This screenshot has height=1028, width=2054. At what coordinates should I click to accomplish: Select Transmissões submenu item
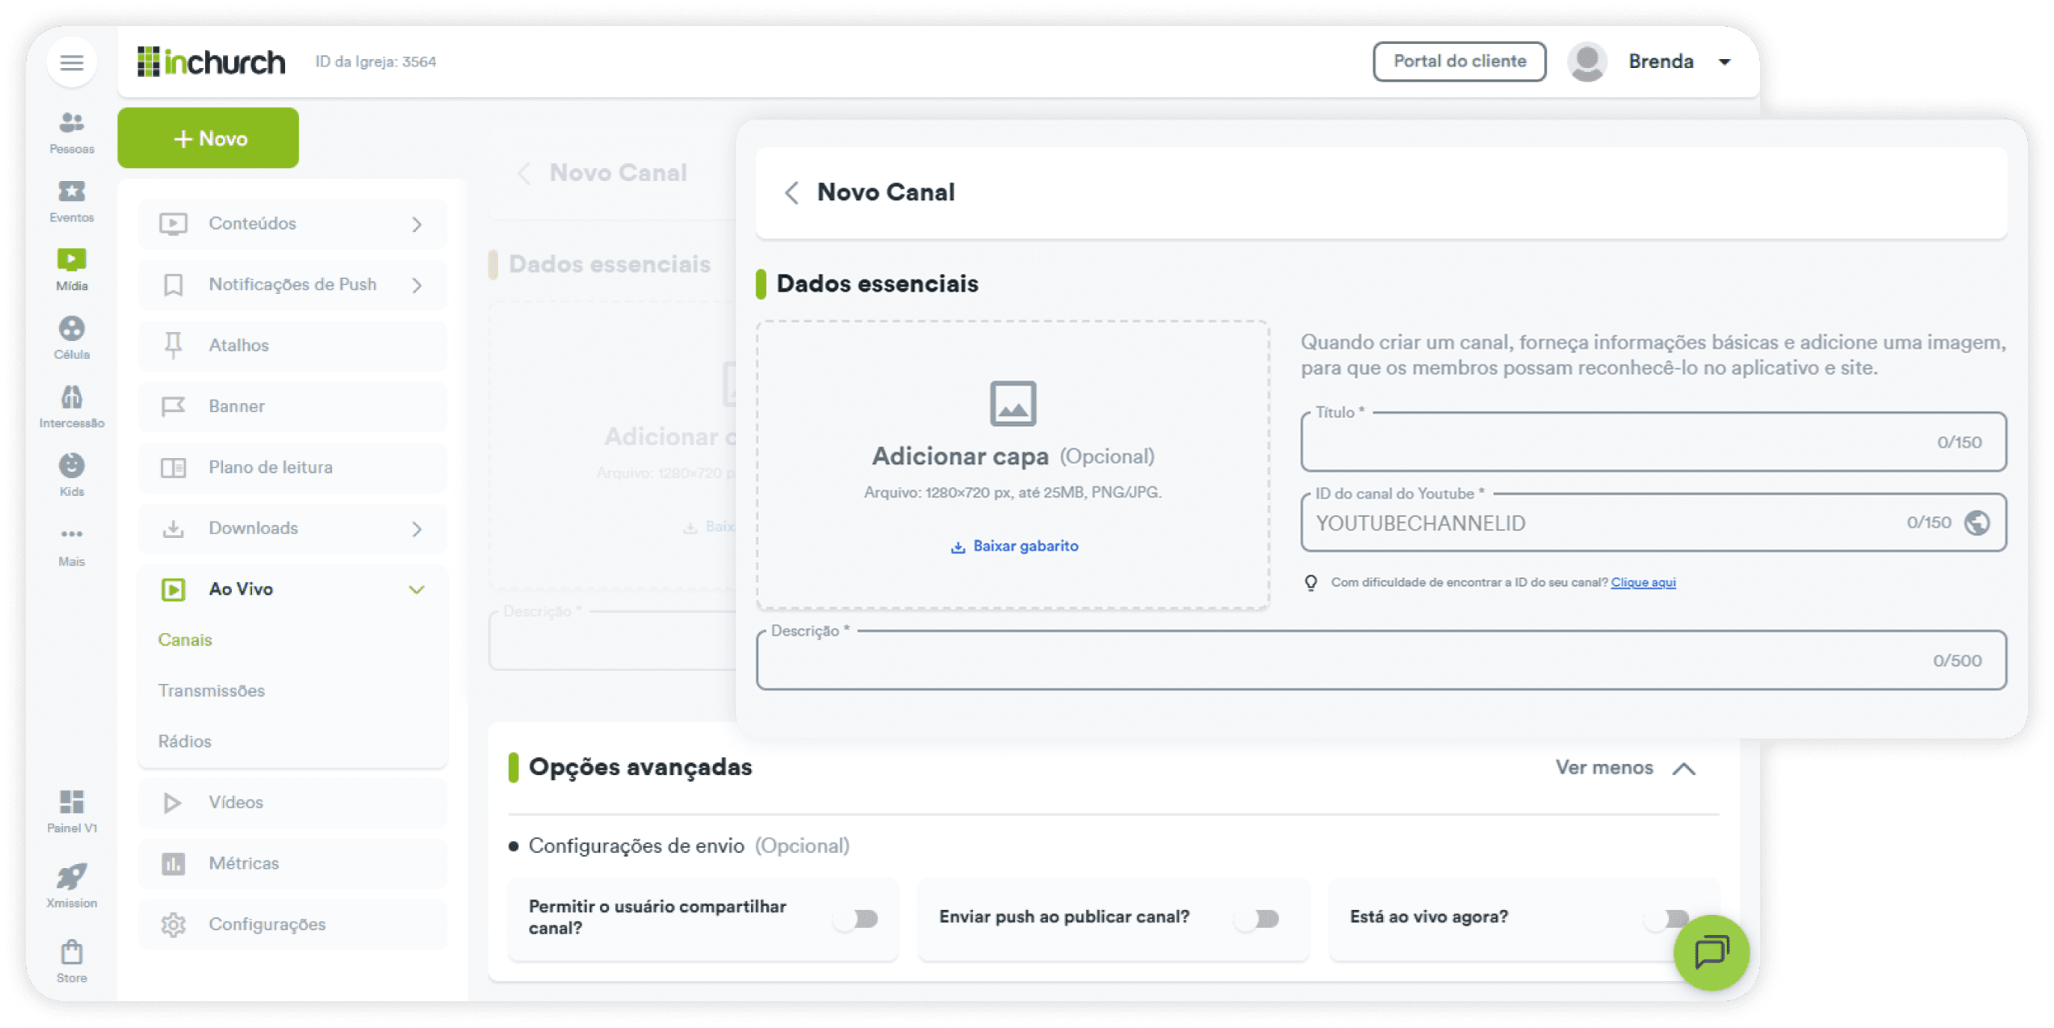pos(211,691)
